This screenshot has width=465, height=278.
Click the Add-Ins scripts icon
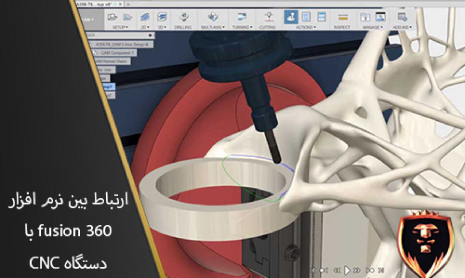[x=402, y=17]
